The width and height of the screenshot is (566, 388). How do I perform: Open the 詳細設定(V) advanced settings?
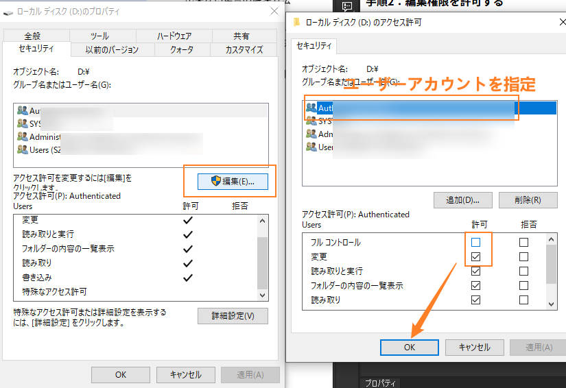tap(233, 316)
